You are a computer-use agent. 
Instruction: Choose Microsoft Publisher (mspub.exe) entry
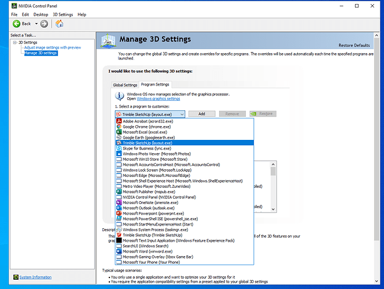click(x=184, y=191)
